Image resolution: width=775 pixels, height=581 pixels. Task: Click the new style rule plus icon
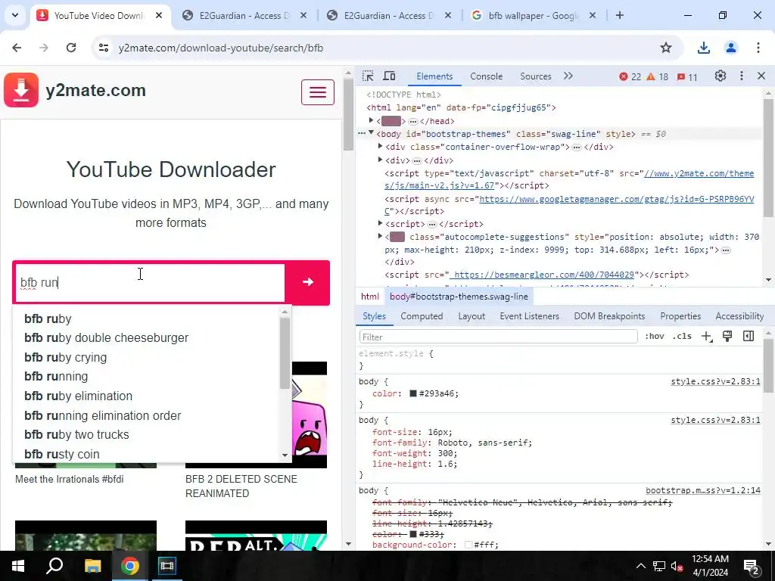pos(706,337)
